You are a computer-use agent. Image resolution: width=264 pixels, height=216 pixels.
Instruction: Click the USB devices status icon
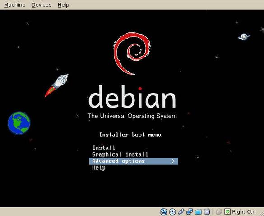181,212
